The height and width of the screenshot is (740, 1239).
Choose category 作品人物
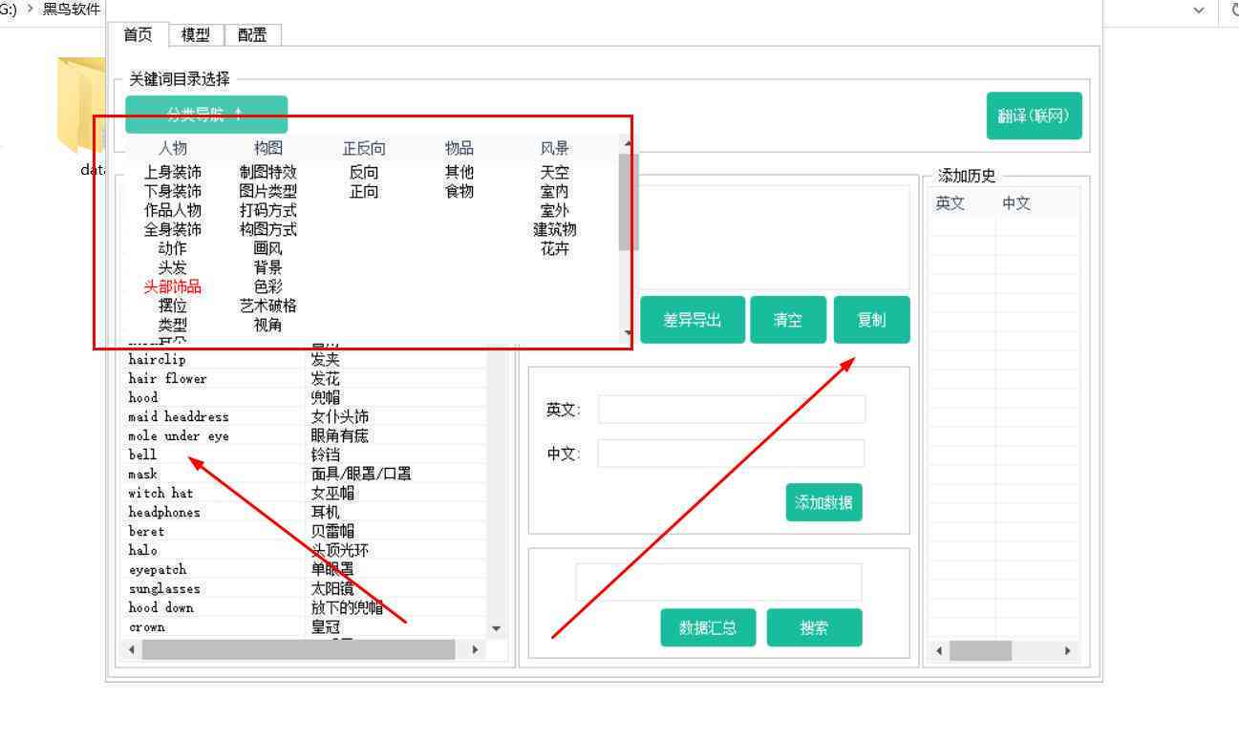pos(173,211)
